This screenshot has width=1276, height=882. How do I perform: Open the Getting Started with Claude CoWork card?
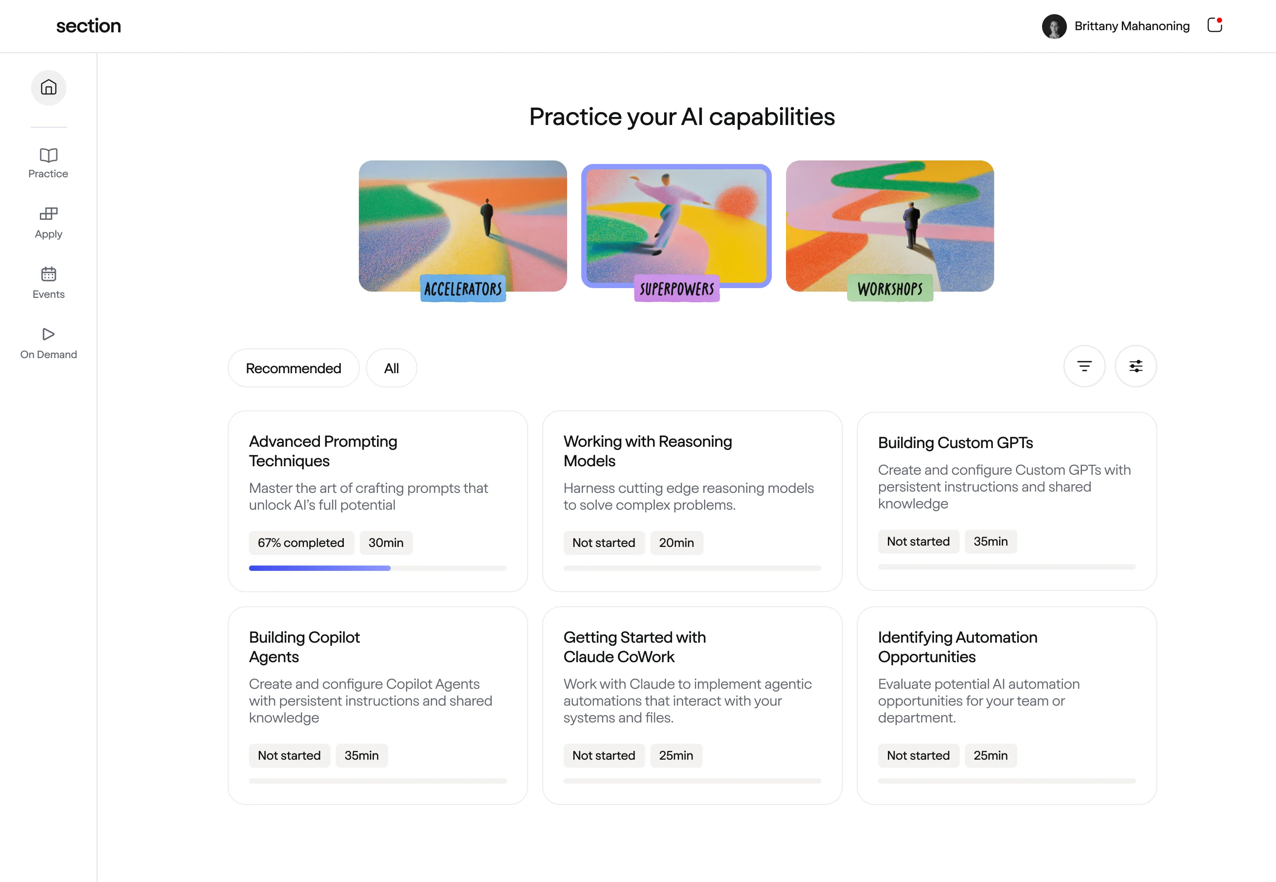coord(692,706)
